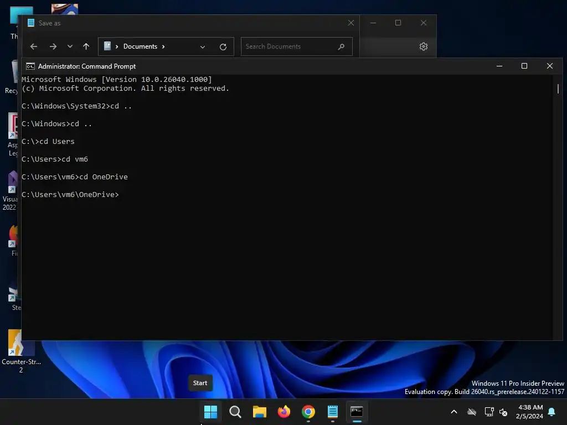567x425 pixels.
Task: Switch to Notepad taskbar icon
Action: click(x=332, y=411)
